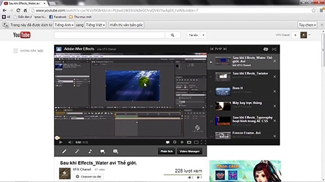Click Phân tích analytics button
This screenshot has width=325, height=182.
click(x=167, y=151)
